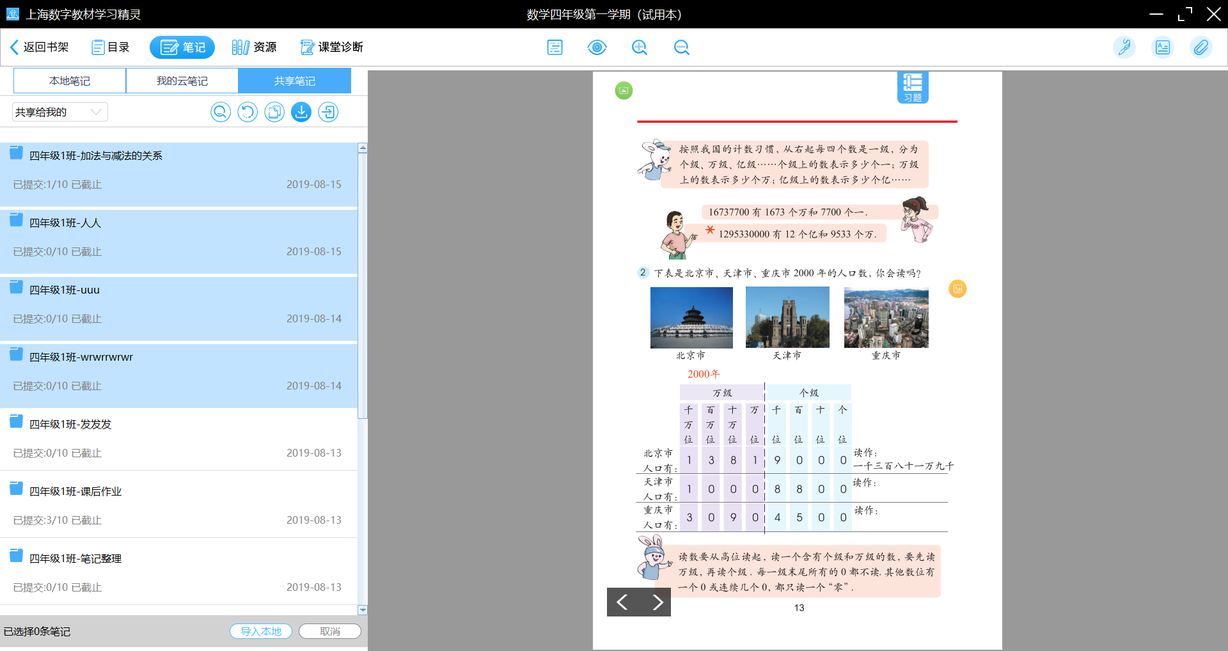Click the zoom out magnifier icon

coord(681,47)
